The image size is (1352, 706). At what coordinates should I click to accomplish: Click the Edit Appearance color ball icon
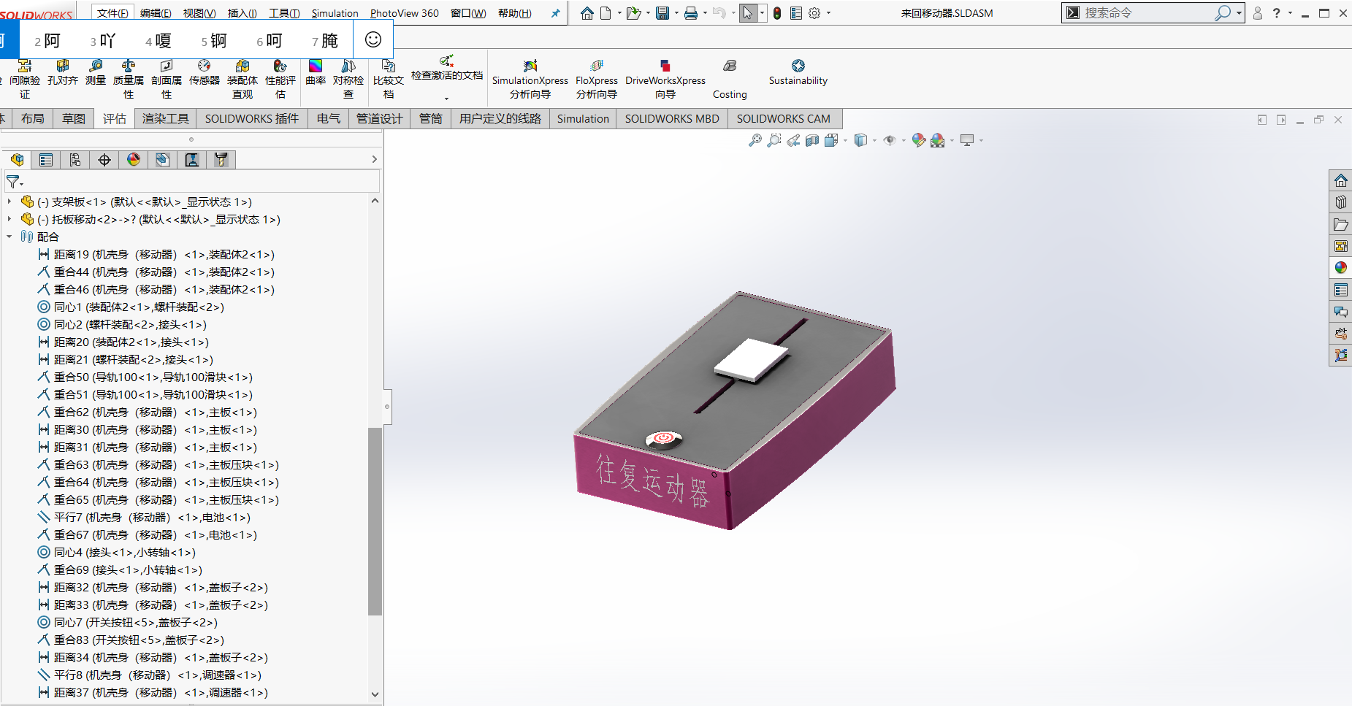coord(919,140)
